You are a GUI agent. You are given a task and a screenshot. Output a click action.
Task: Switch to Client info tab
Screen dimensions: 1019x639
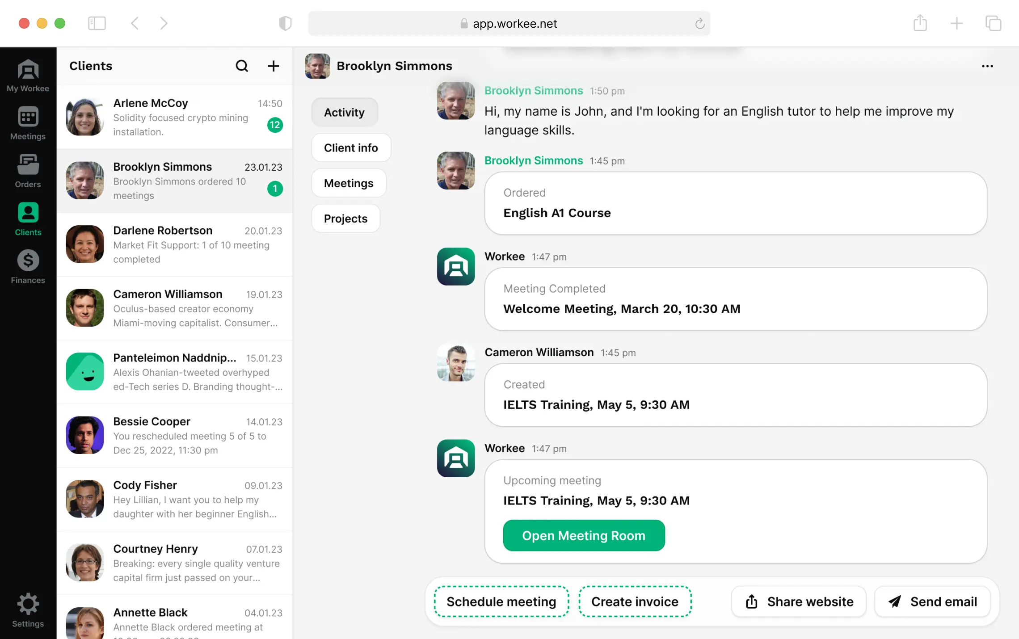pyautogui.click(x=351, y=147)
